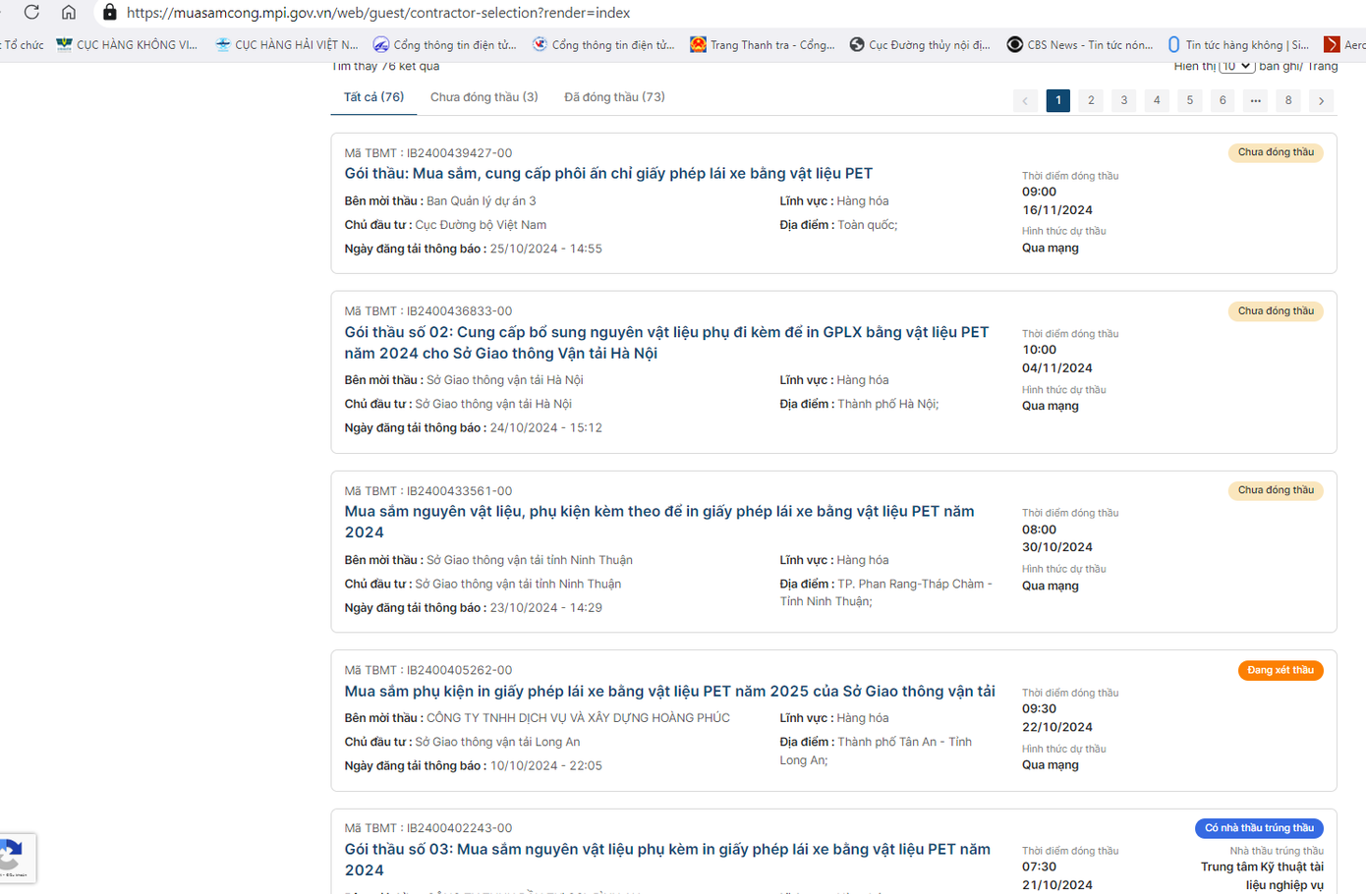Click the browser reload icon
This screenshot has width=1366, height=894.
[31, 13]
